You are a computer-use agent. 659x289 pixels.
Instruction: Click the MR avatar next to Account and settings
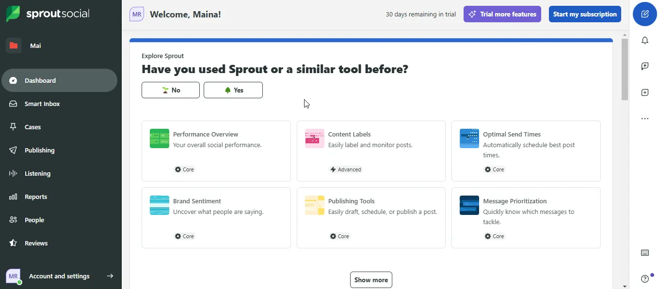[x=13, y=276]
